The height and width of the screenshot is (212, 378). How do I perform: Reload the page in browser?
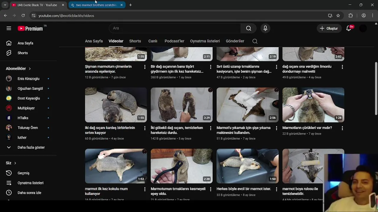[23, 16]
